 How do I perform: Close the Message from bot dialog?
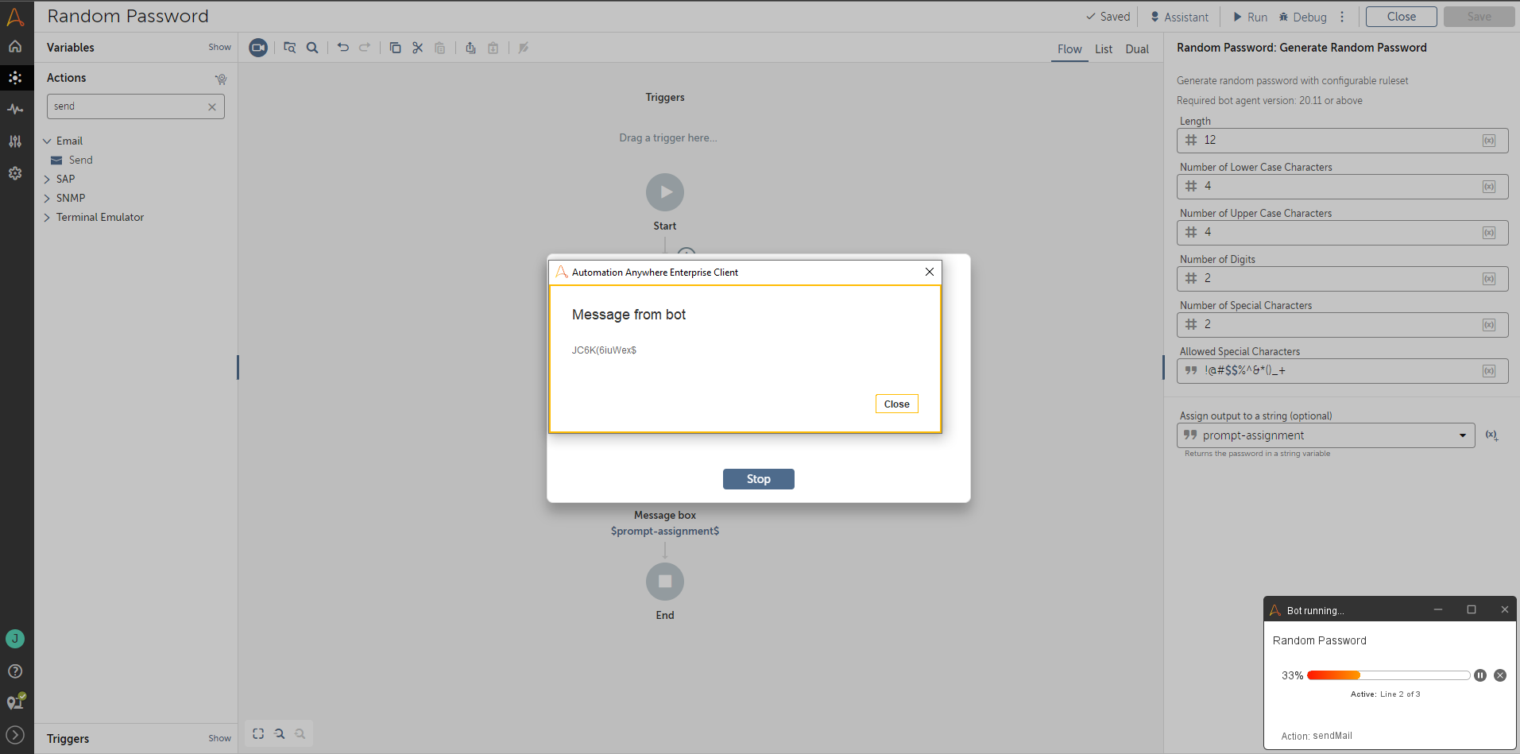897,404
